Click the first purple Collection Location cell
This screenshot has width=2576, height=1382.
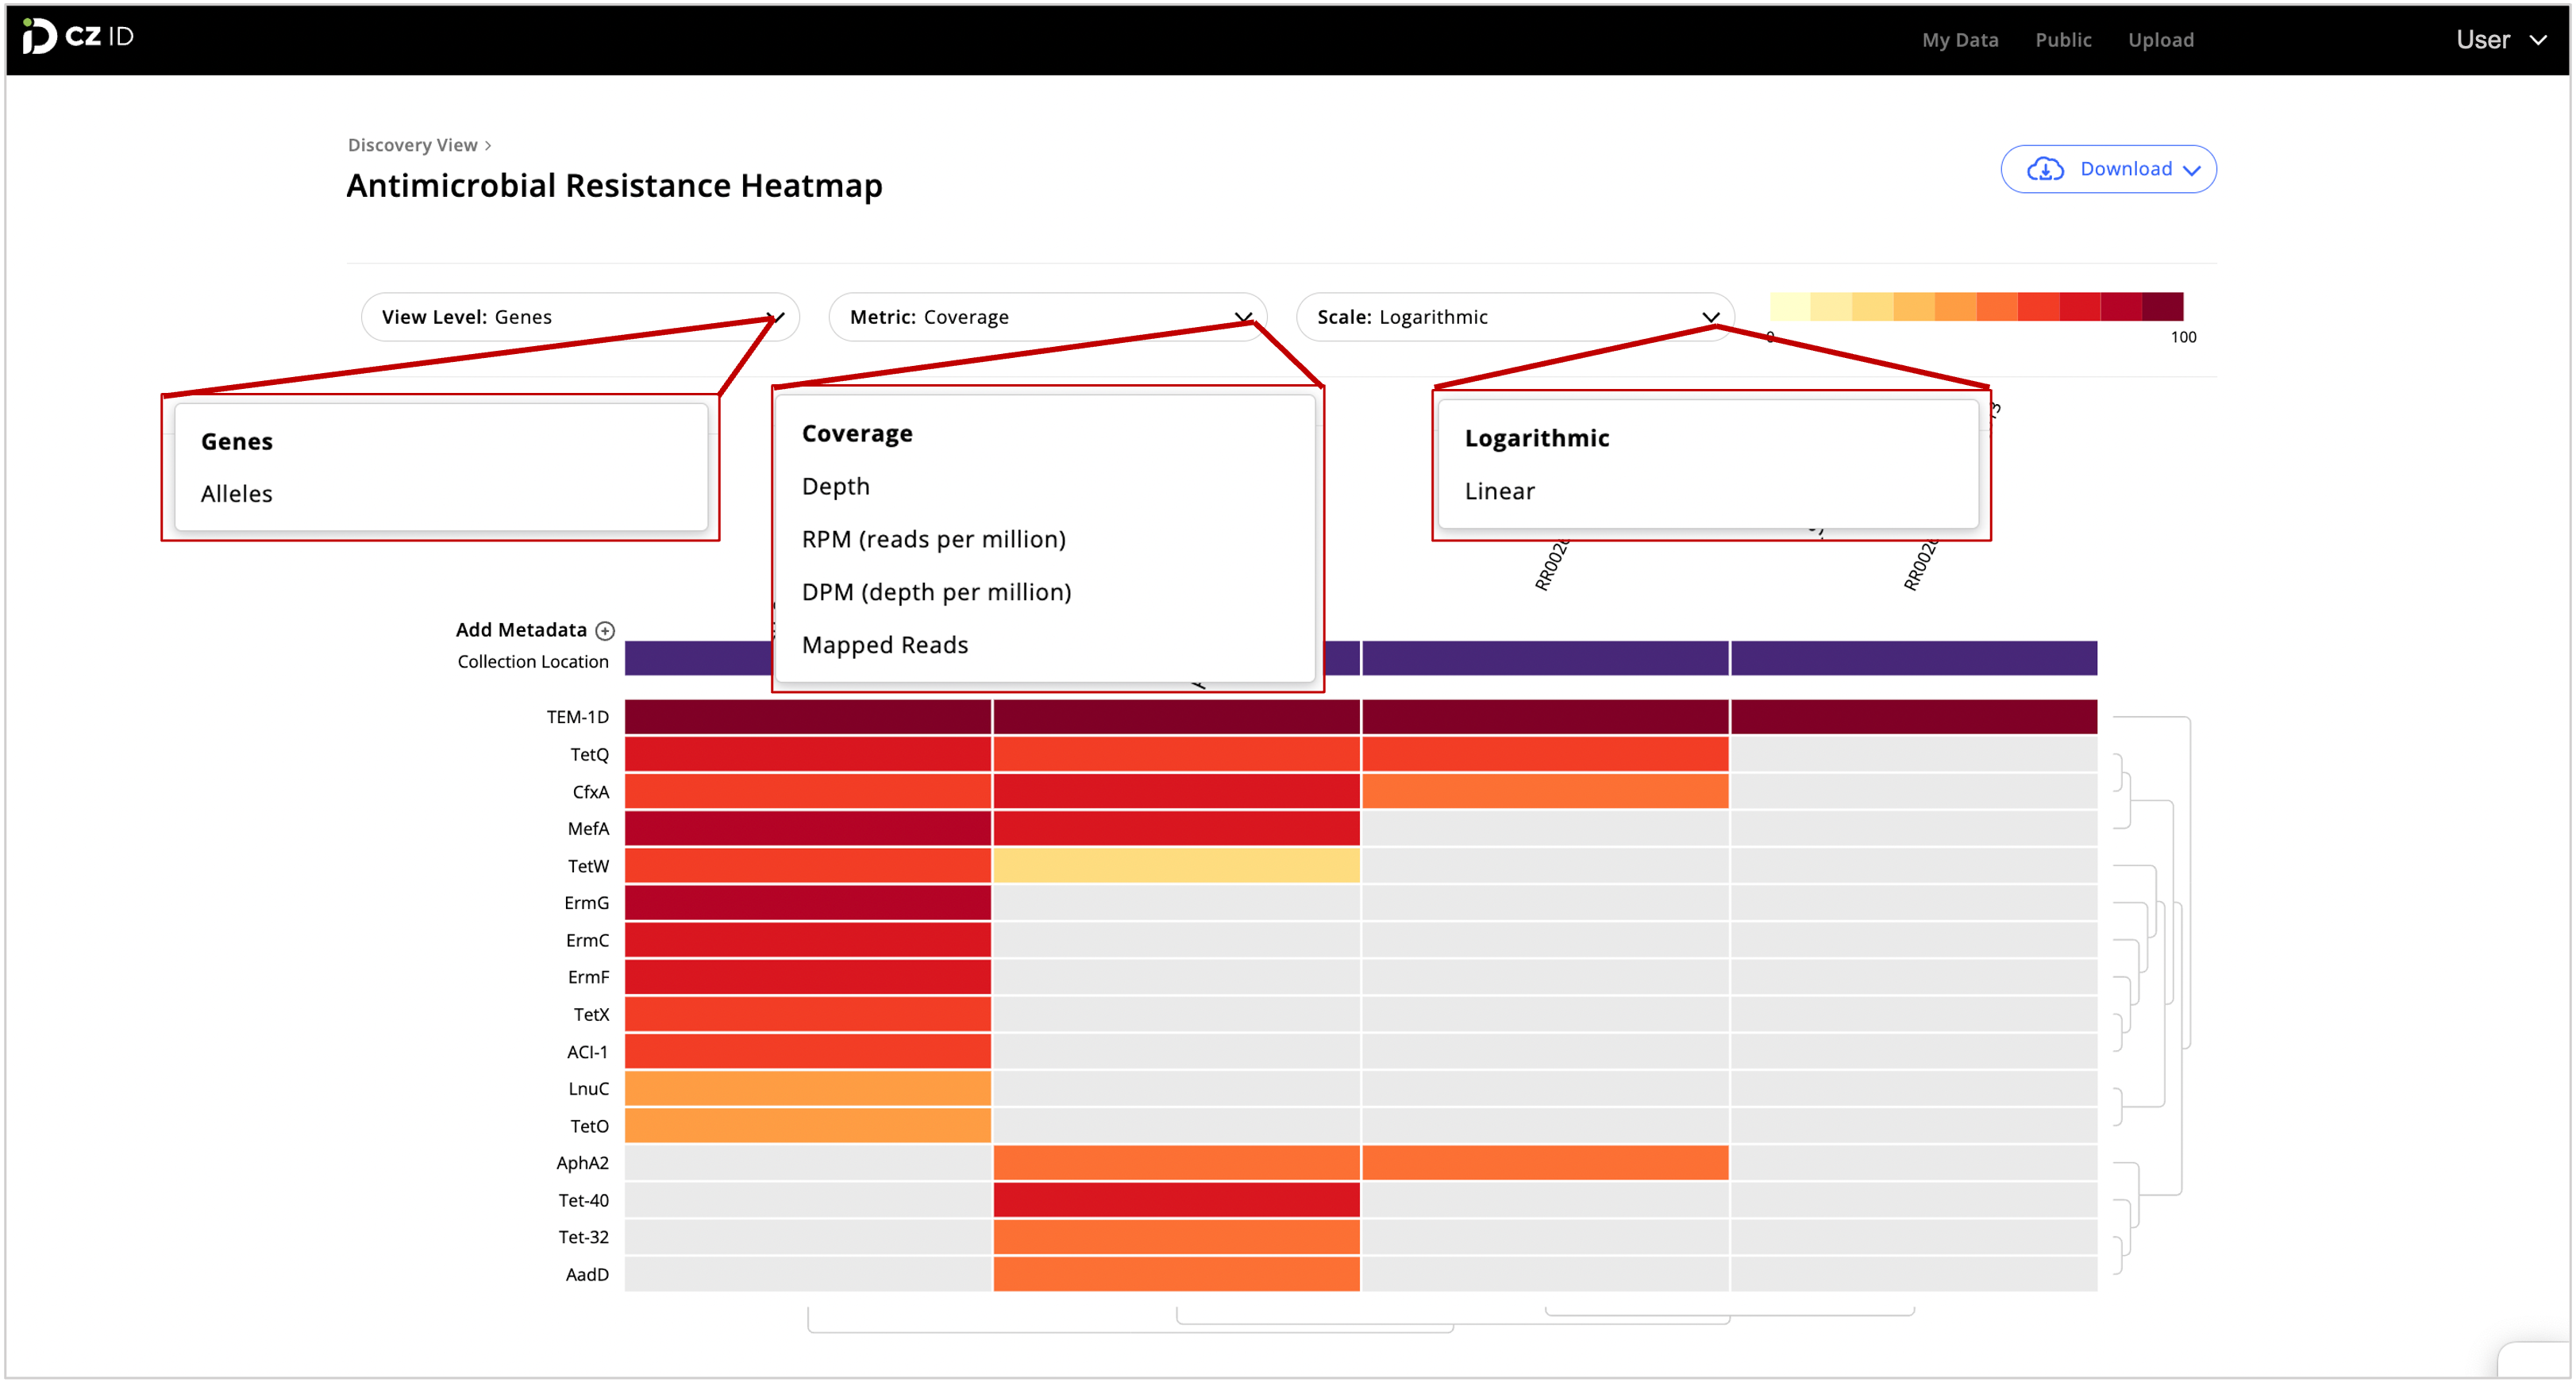(699, 658)
